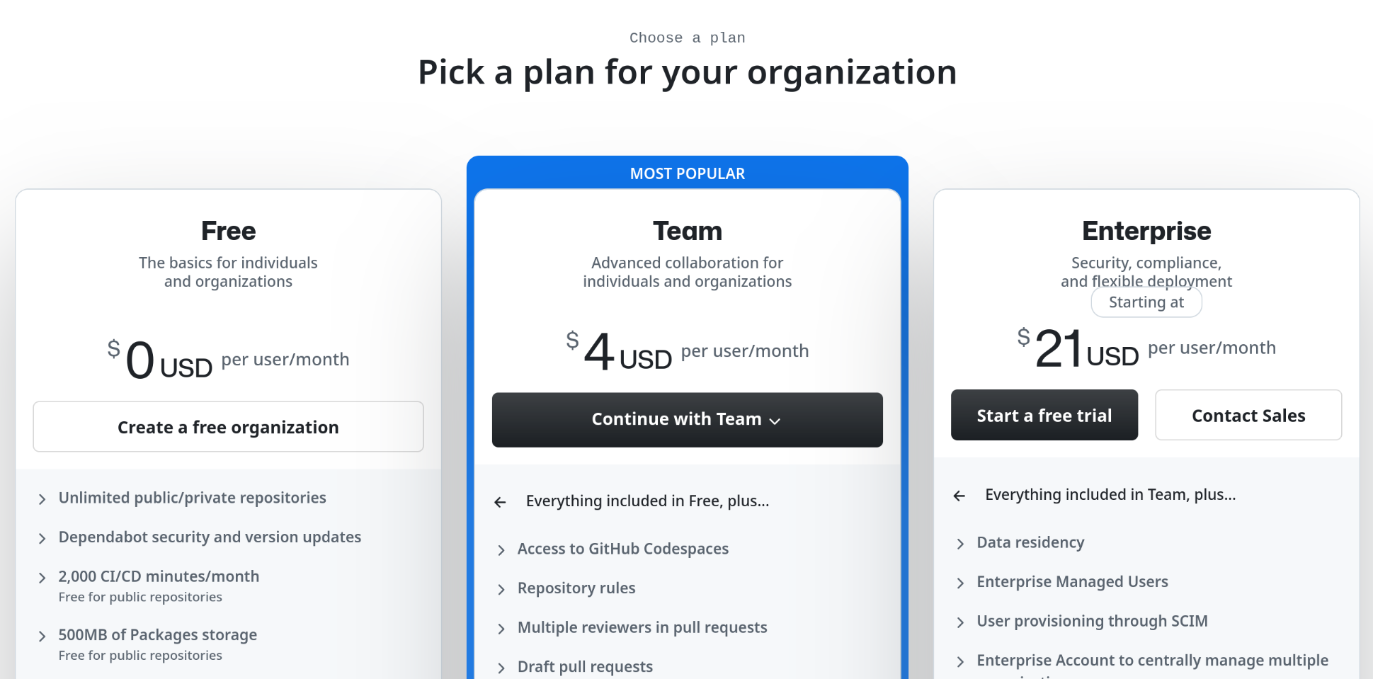Click the Start a free trial button

(1044, 415)
